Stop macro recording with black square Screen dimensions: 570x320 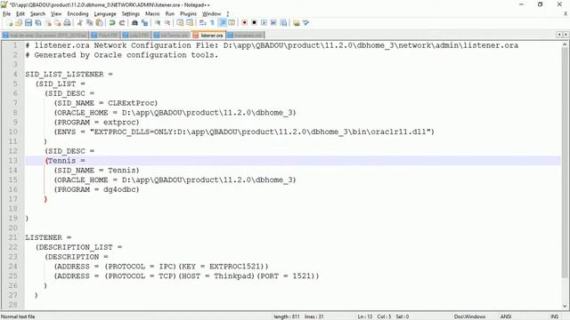click(254, 23)
